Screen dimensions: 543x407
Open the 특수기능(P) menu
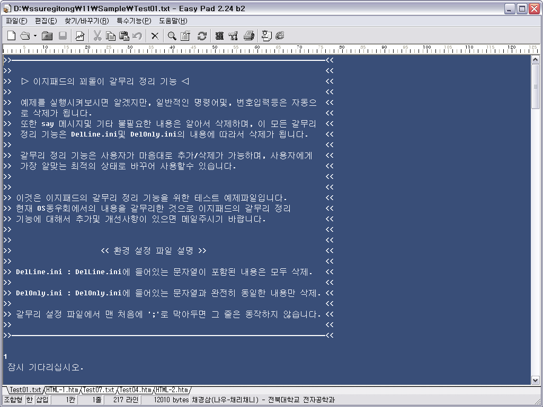133,21
